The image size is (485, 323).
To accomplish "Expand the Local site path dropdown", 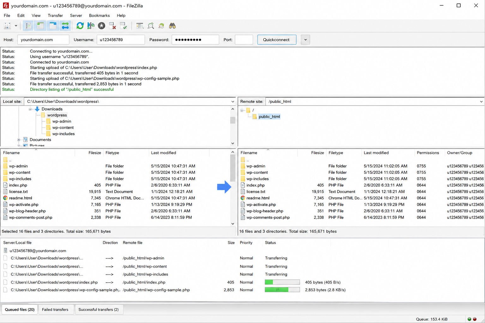I will point(233,102).
